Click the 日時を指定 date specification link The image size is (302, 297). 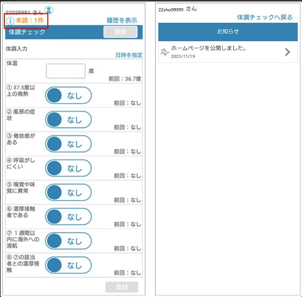pyautogui.click(x=129, y=55)
